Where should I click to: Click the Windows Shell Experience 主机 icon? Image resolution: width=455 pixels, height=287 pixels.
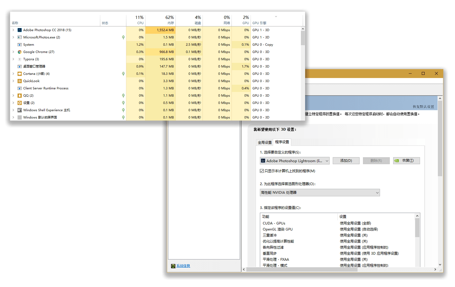[20, 110]
